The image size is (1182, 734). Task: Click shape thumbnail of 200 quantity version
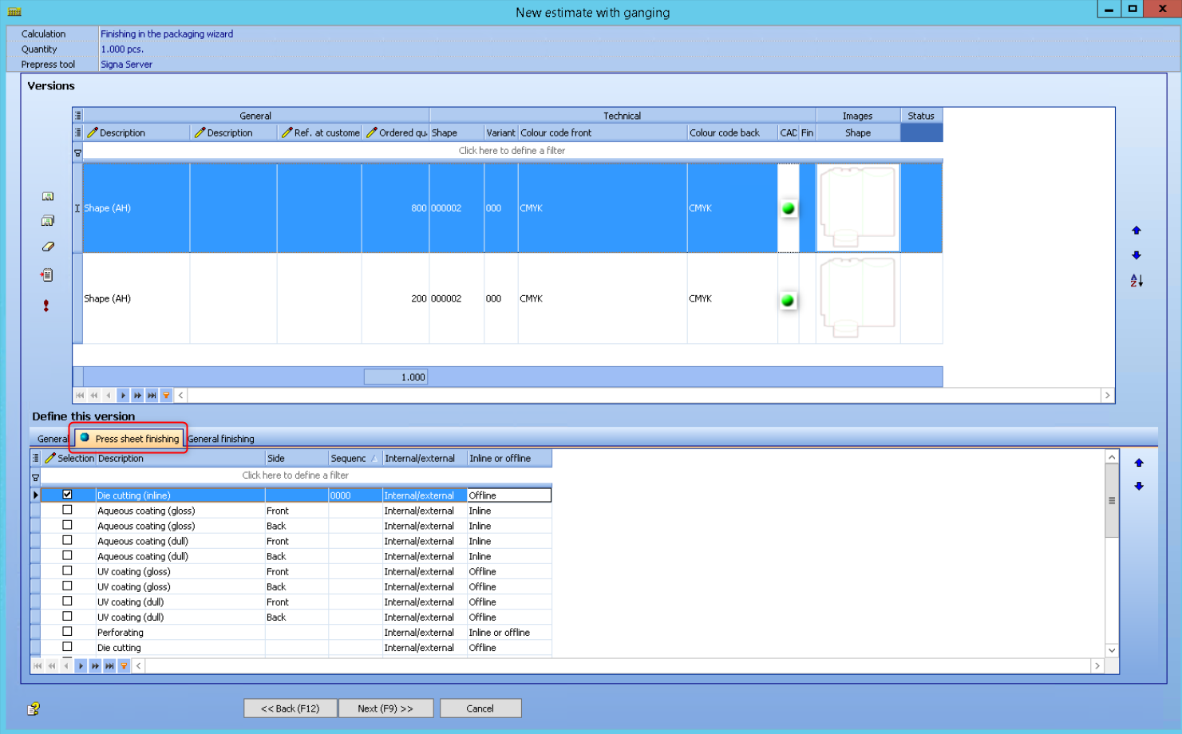click(858, 298)
